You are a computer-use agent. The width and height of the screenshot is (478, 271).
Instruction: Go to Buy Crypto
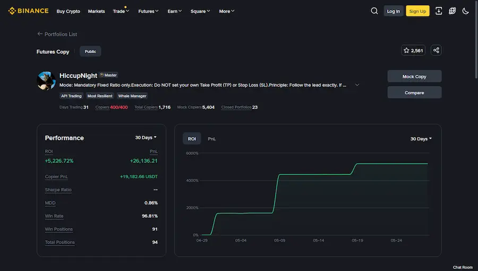(x=69, y=11)
